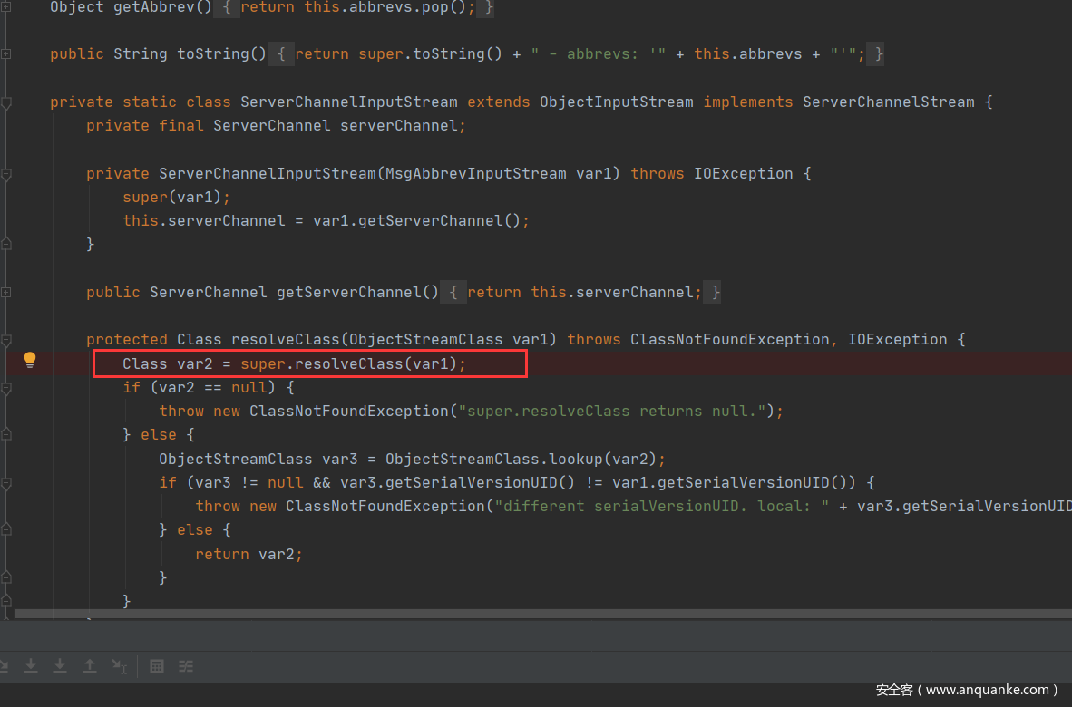Click the Force Step Into debugger icon

60,666
